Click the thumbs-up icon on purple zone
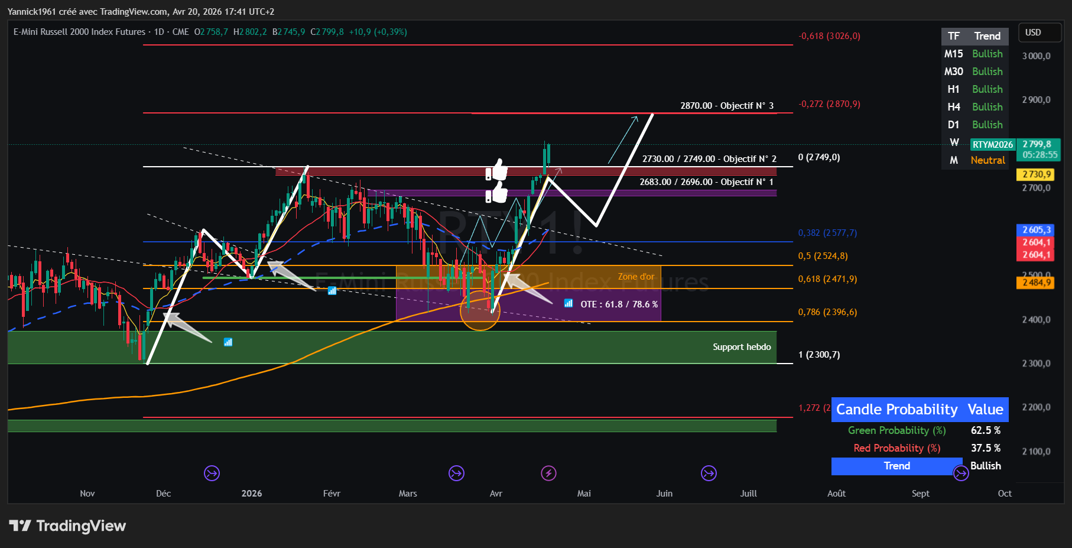Viewport: 1072px width, 548px height. [x=497, y=192]
